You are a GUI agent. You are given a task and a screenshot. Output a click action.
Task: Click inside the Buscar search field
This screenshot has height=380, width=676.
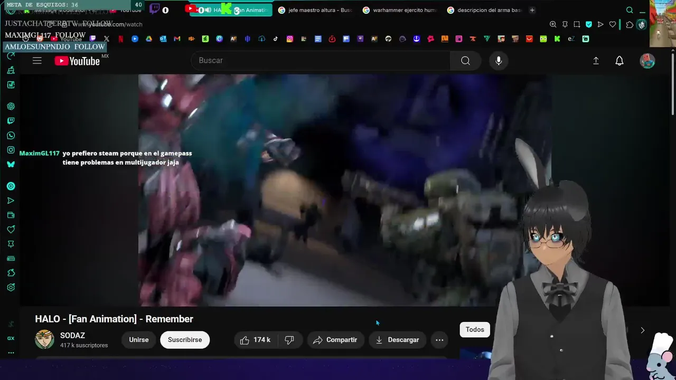[x=321, y=61]
